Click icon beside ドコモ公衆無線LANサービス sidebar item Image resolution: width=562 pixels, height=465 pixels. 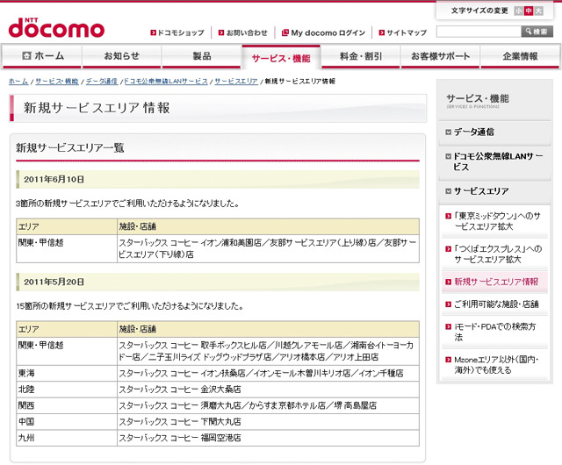(x=448, y=156)
